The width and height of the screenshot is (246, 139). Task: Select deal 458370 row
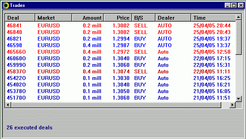(x=120, y=71)
